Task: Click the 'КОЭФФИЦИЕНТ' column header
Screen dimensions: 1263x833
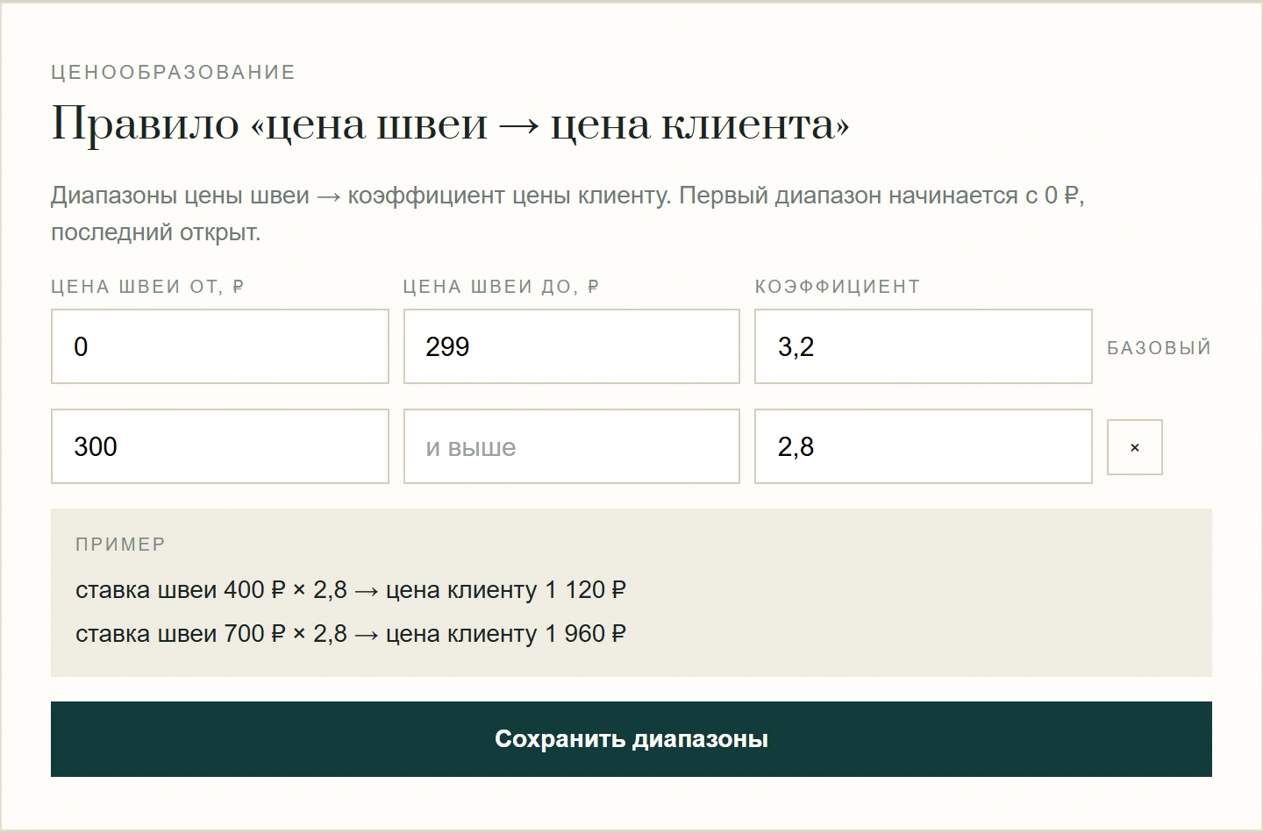Action: tap(838, 287)
